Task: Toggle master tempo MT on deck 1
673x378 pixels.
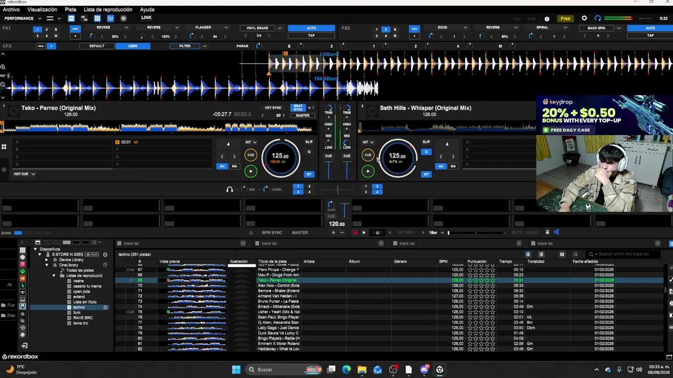Action: (x=309, y=174)
